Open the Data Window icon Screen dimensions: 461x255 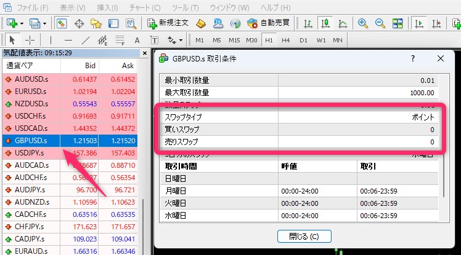(x=79, y=23)
